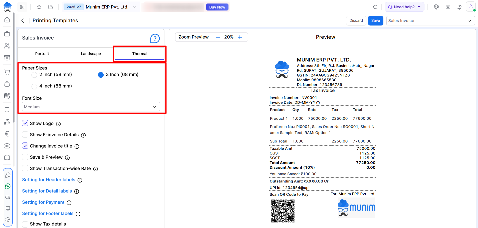
Task: Enable the Save & Preview checkbox
Action: 25,157
